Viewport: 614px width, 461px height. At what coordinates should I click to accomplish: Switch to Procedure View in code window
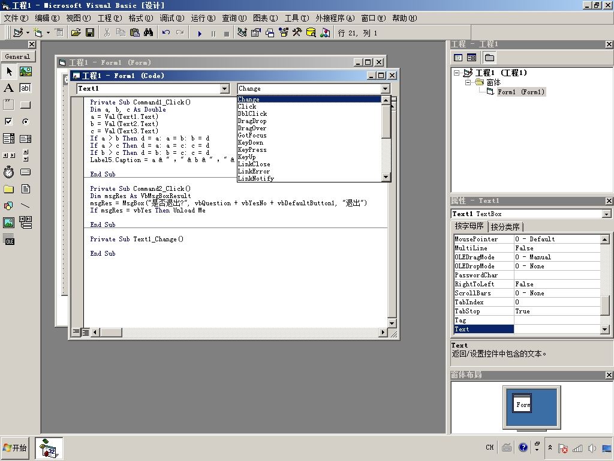pyautogui.click(x=76, y=333)
